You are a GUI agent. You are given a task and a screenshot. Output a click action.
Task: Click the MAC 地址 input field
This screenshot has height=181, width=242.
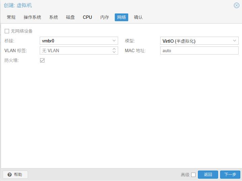(199, 50)
